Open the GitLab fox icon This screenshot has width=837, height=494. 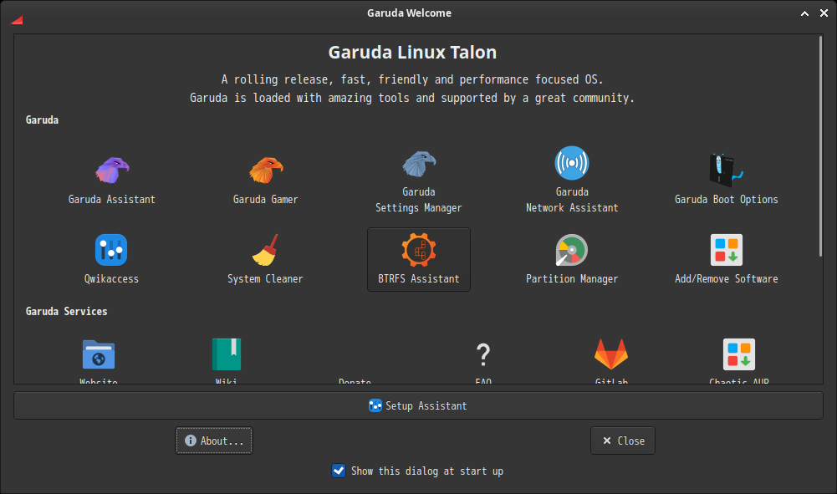[611, 354]
